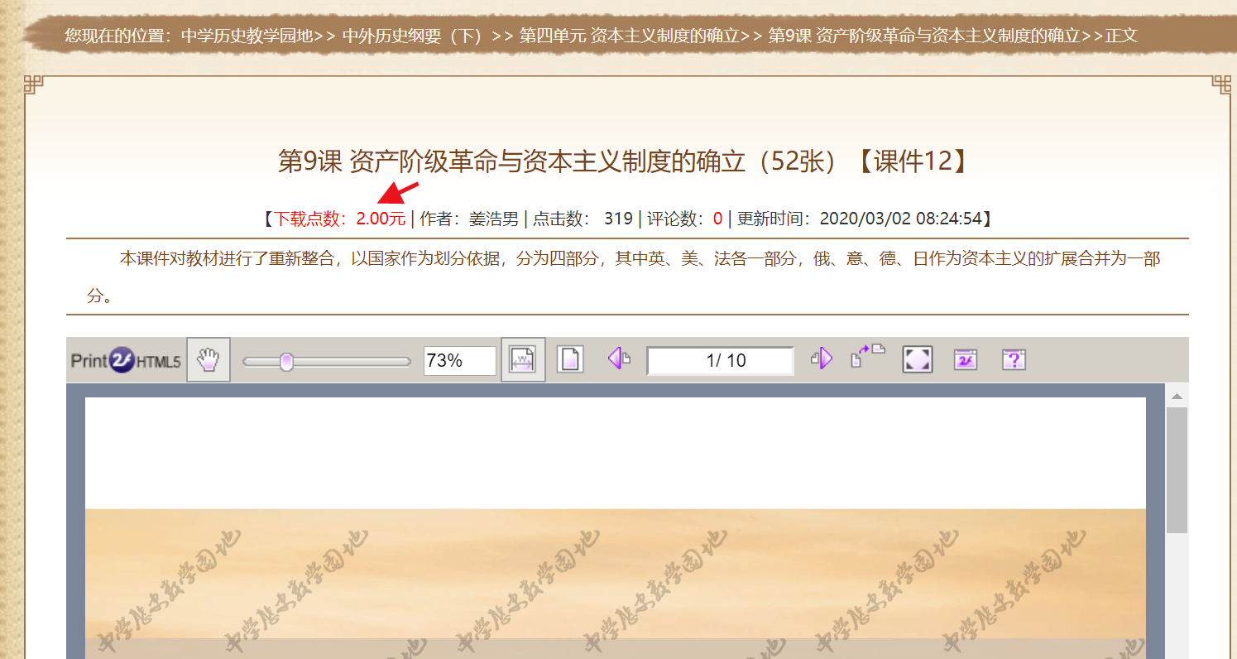Select the hand pan tool

(x=209, y=360)
